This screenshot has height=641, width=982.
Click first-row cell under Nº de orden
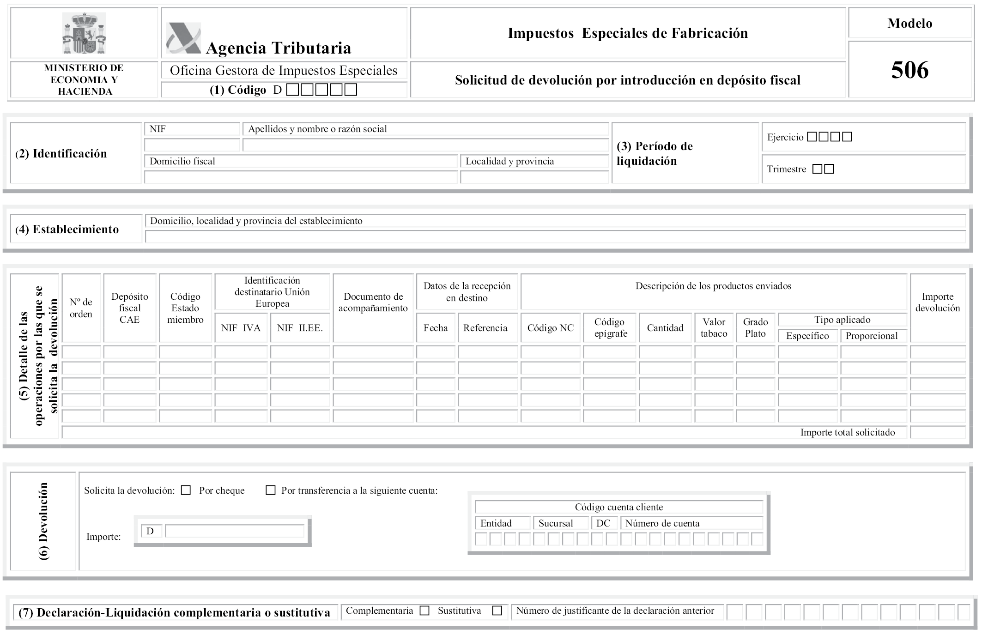point(81,352)
